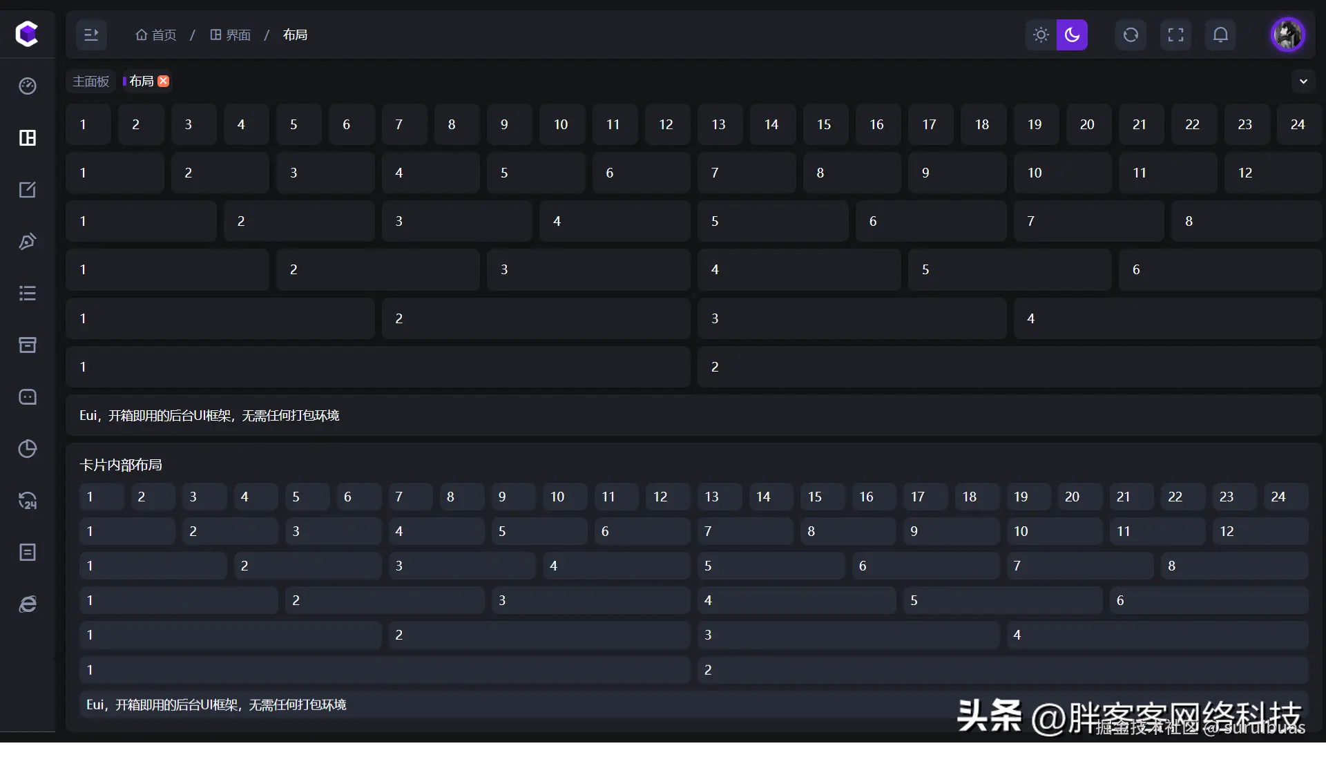Expand the tab options chevron dropdown
Screen dimensions: 1326x757
[1303, 81]
